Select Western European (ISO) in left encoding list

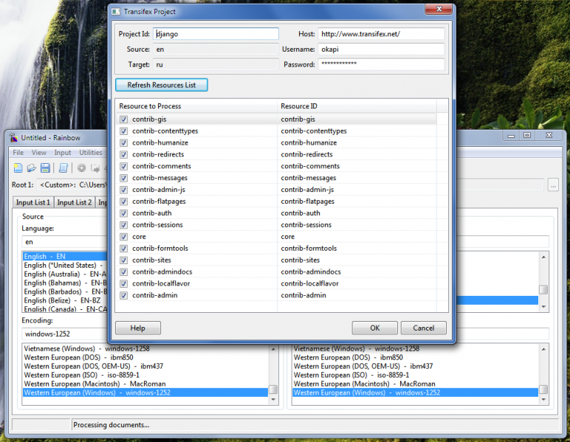145,375
